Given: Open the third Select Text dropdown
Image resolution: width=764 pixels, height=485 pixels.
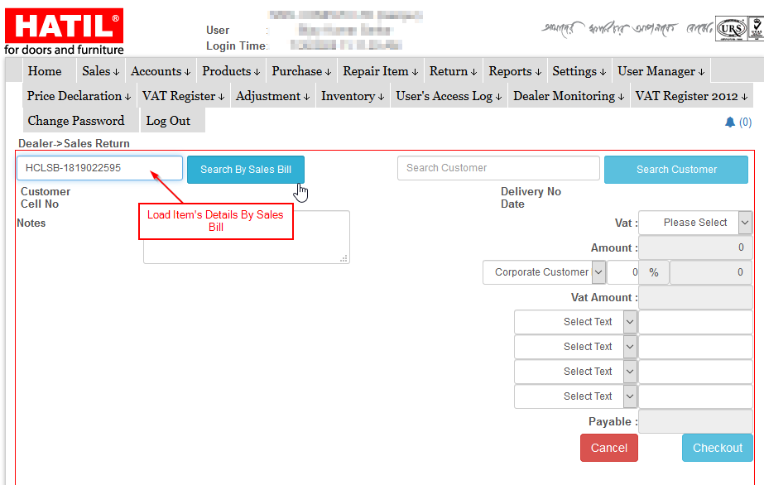Looking at the screenshot, I should click(575, 372).
